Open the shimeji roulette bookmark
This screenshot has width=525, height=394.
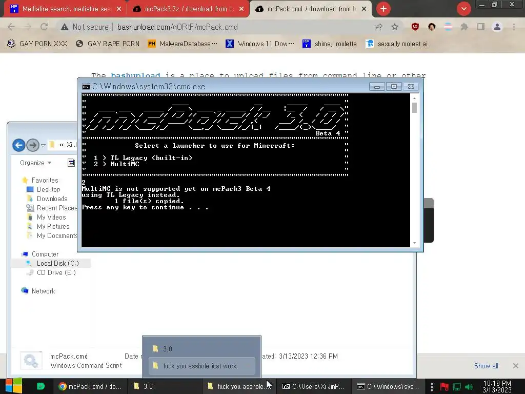coord(330,44)
